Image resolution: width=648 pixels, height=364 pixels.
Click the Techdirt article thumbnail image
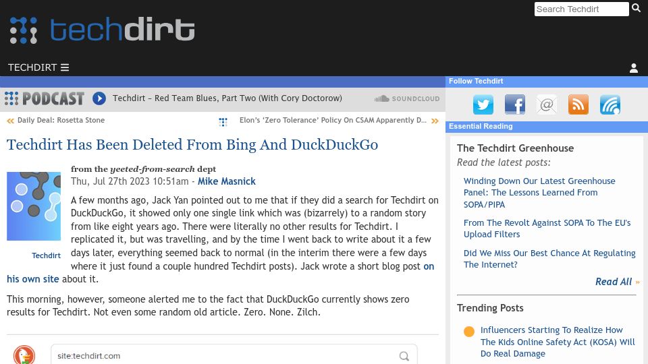pyautogui.click(x=34, y=206)
